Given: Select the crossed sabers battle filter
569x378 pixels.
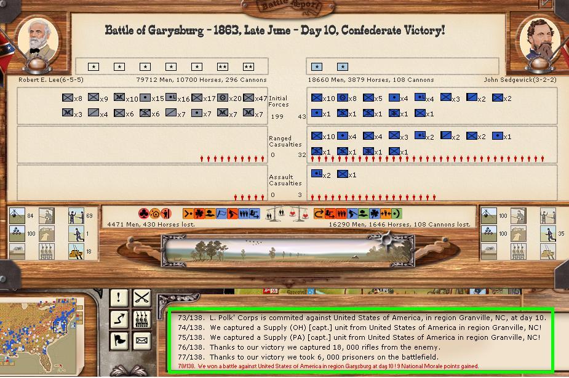Looking at the screenshot, I should [x=142, y=298].
